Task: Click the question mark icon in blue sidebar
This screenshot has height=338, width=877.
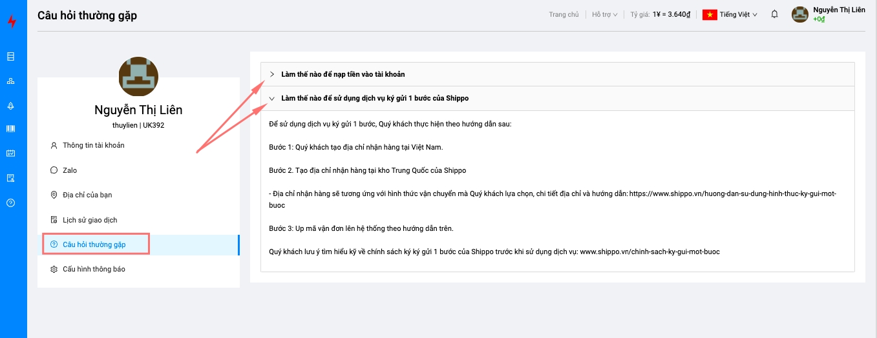Action: point(10,203)
